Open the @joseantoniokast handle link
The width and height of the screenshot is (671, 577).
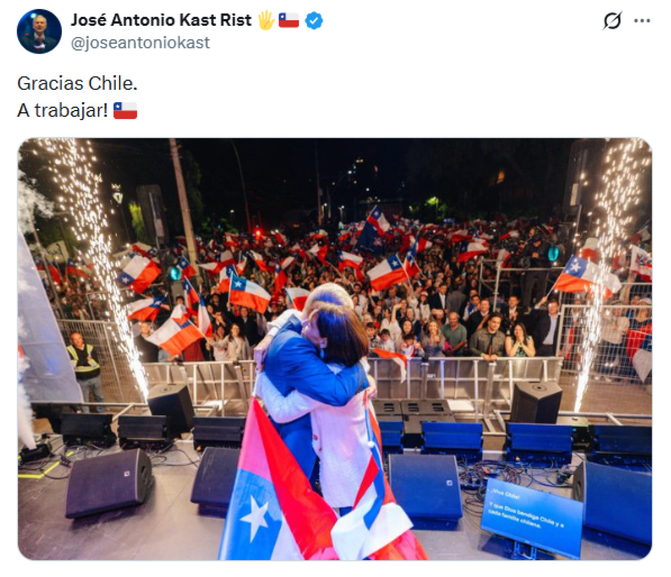tap(140, 42)
